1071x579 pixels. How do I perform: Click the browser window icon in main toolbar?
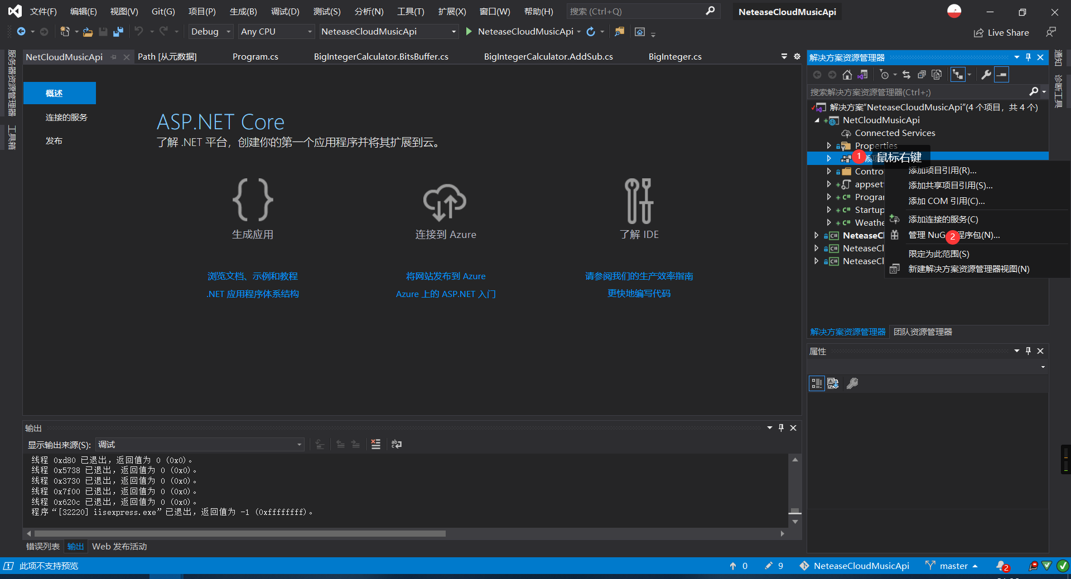[x=640, y=32]
